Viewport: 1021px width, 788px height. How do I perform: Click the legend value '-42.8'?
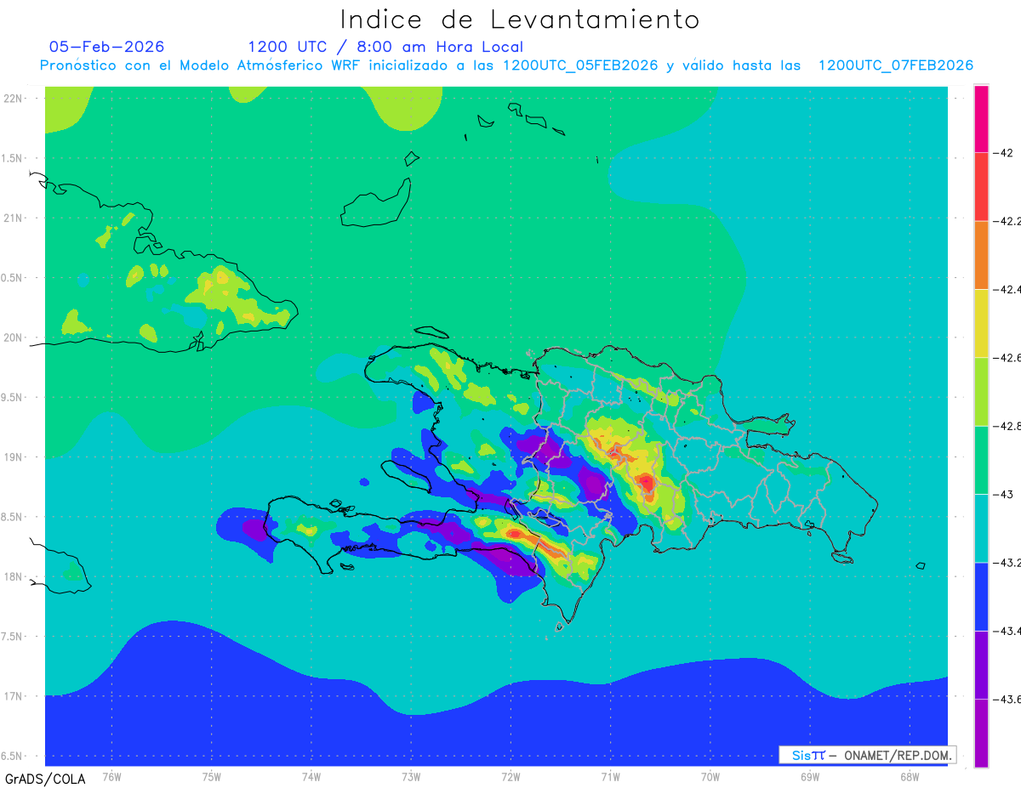[1007, 426]
